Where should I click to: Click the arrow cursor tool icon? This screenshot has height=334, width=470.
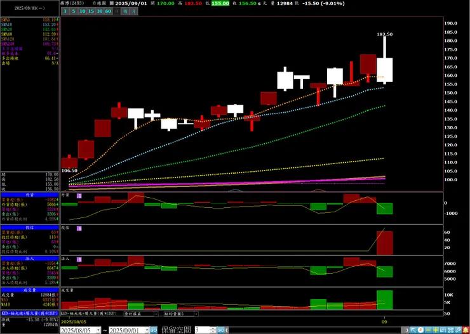413,330
